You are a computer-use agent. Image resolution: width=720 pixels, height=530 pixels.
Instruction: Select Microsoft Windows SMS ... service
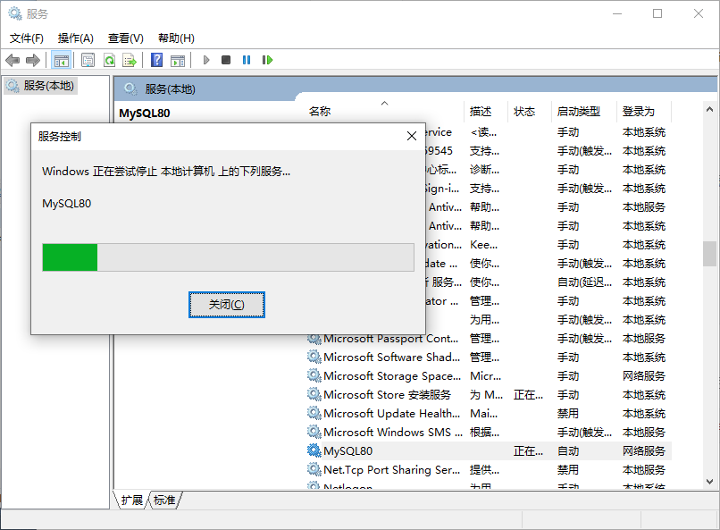coord(393,433)
